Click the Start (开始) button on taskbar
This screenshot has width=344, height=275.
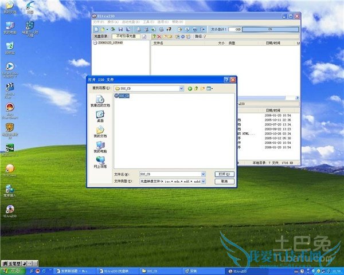[13, 271]
